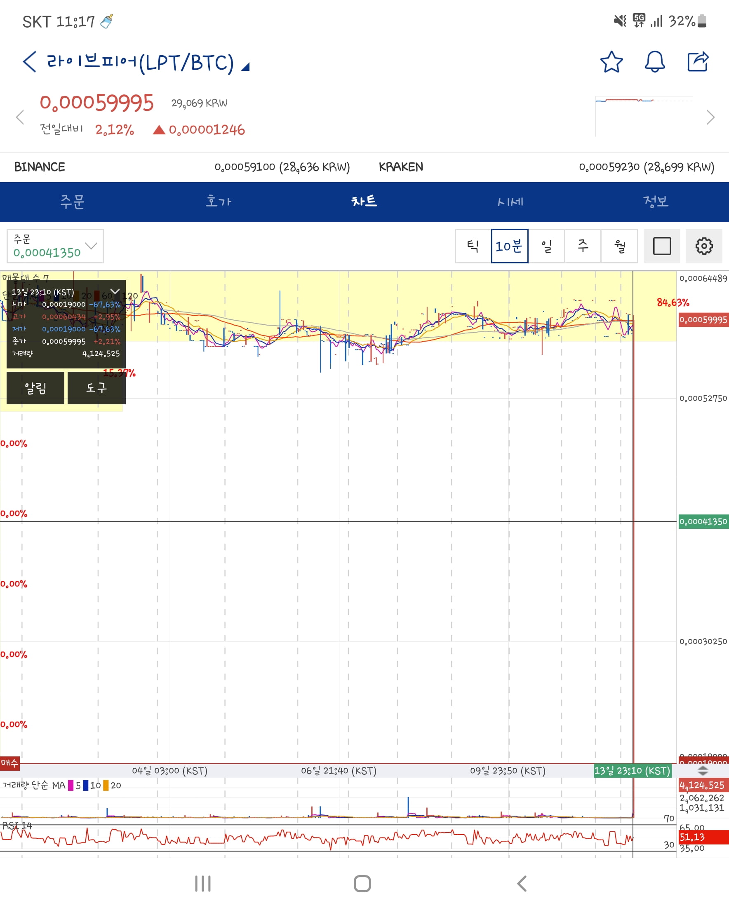Tap the green 13일 23:10 (KST) time marker
This screenshot has height=910, width=729.
pyautogui.click(x=632, y=771)
